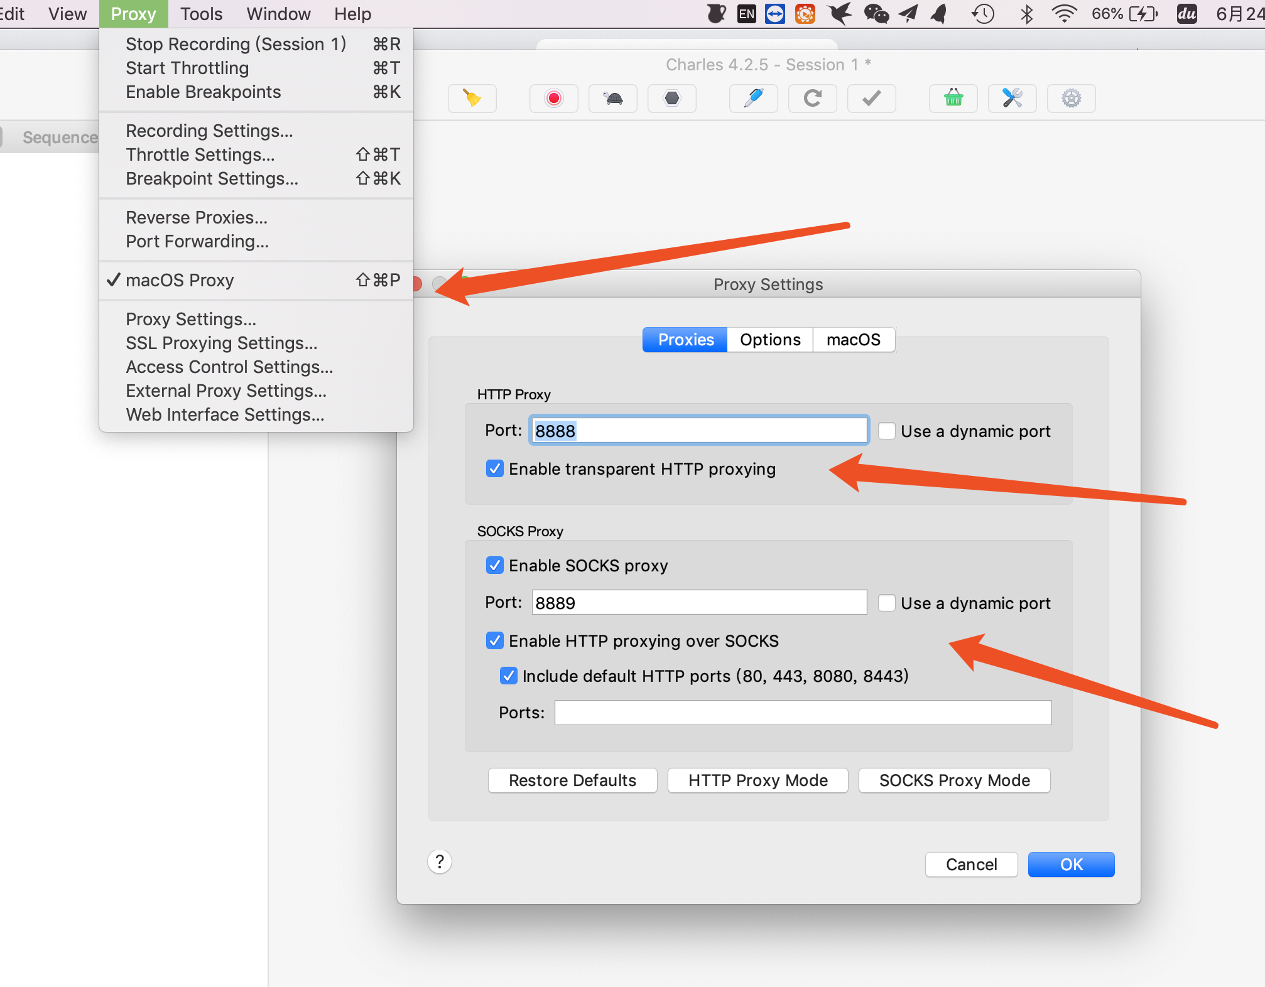The width and height of the screenshot is (1265, 987).
Task: Select Enable Breakpoints menu item
Action: pos(256,92)
